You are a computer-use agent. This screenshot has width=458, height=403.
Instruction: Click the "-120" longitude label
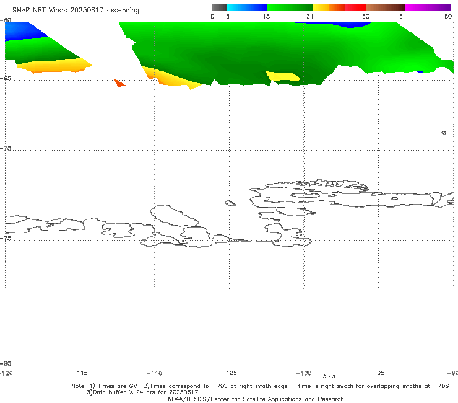point(6,373)
